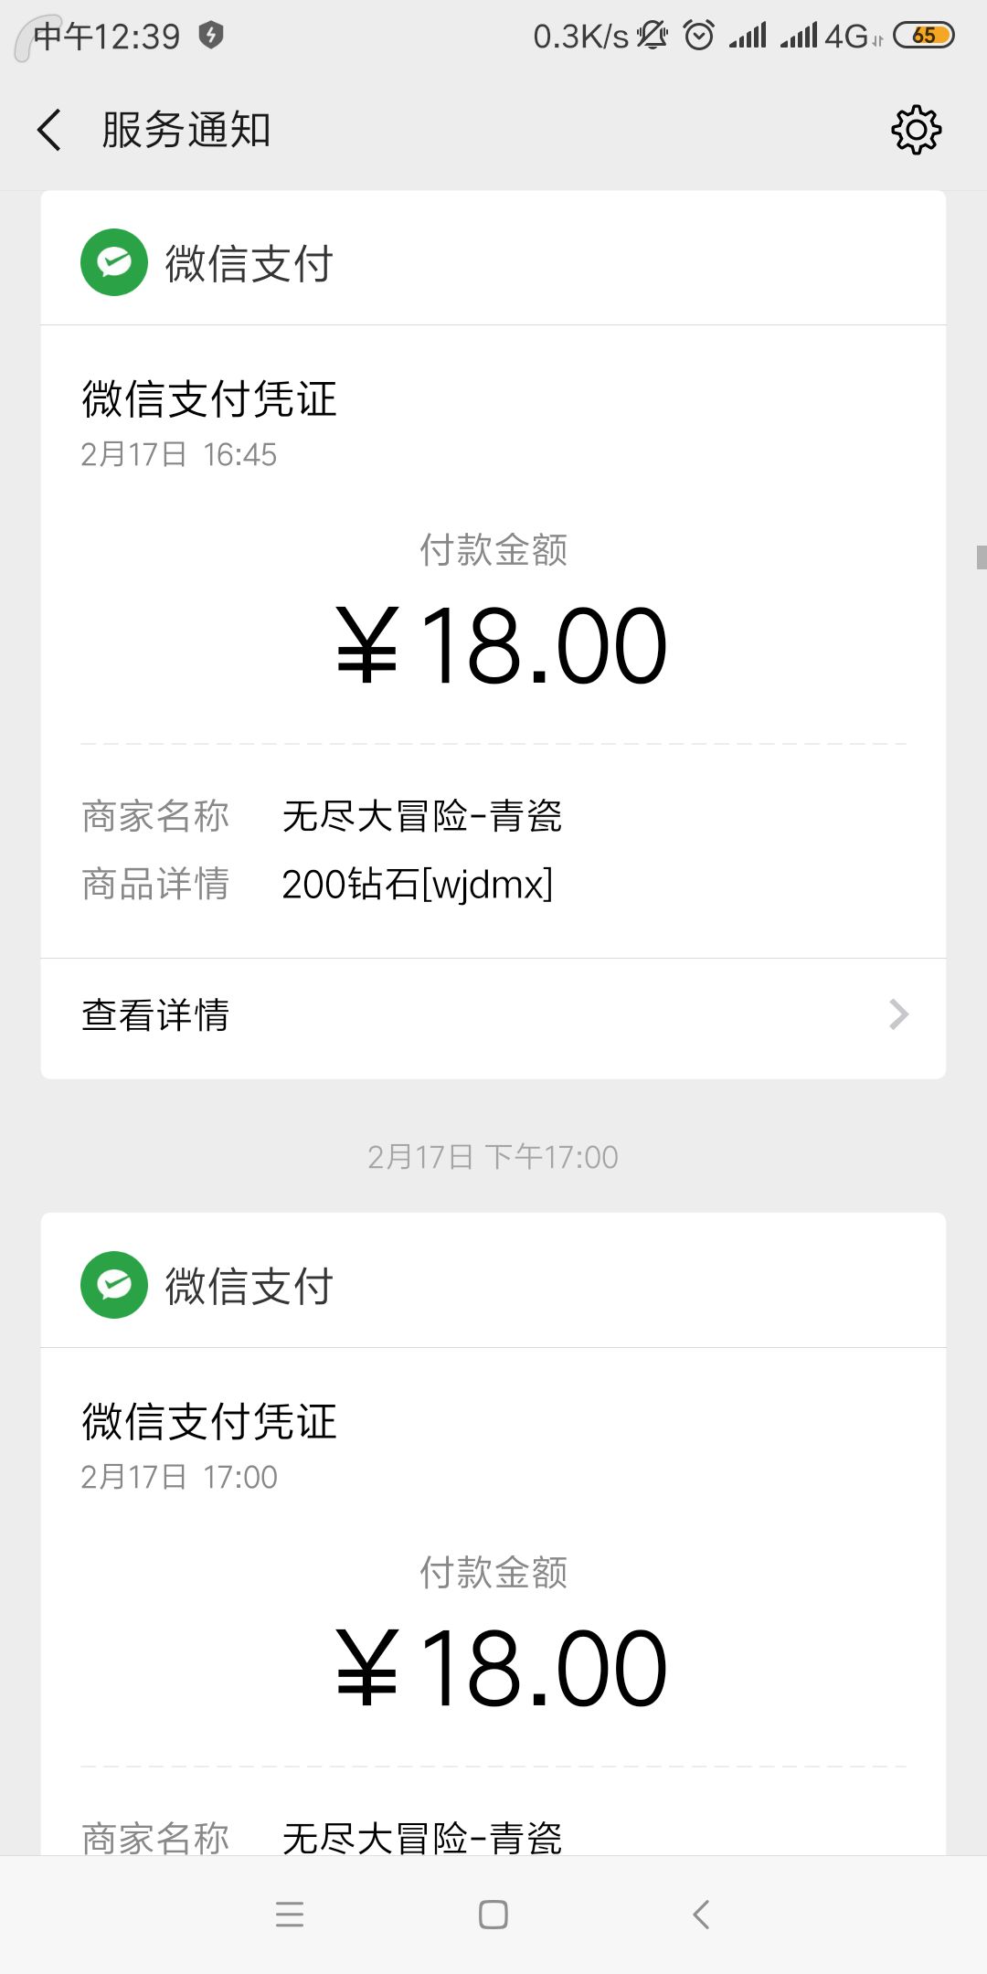Tap the 服务通知 page title

[186, 130]
